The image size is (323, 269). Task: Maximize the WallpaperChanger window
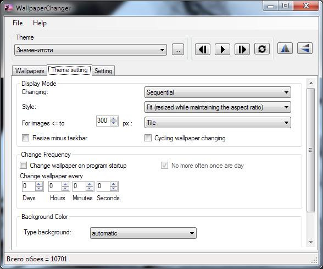(x=286, y=6)
